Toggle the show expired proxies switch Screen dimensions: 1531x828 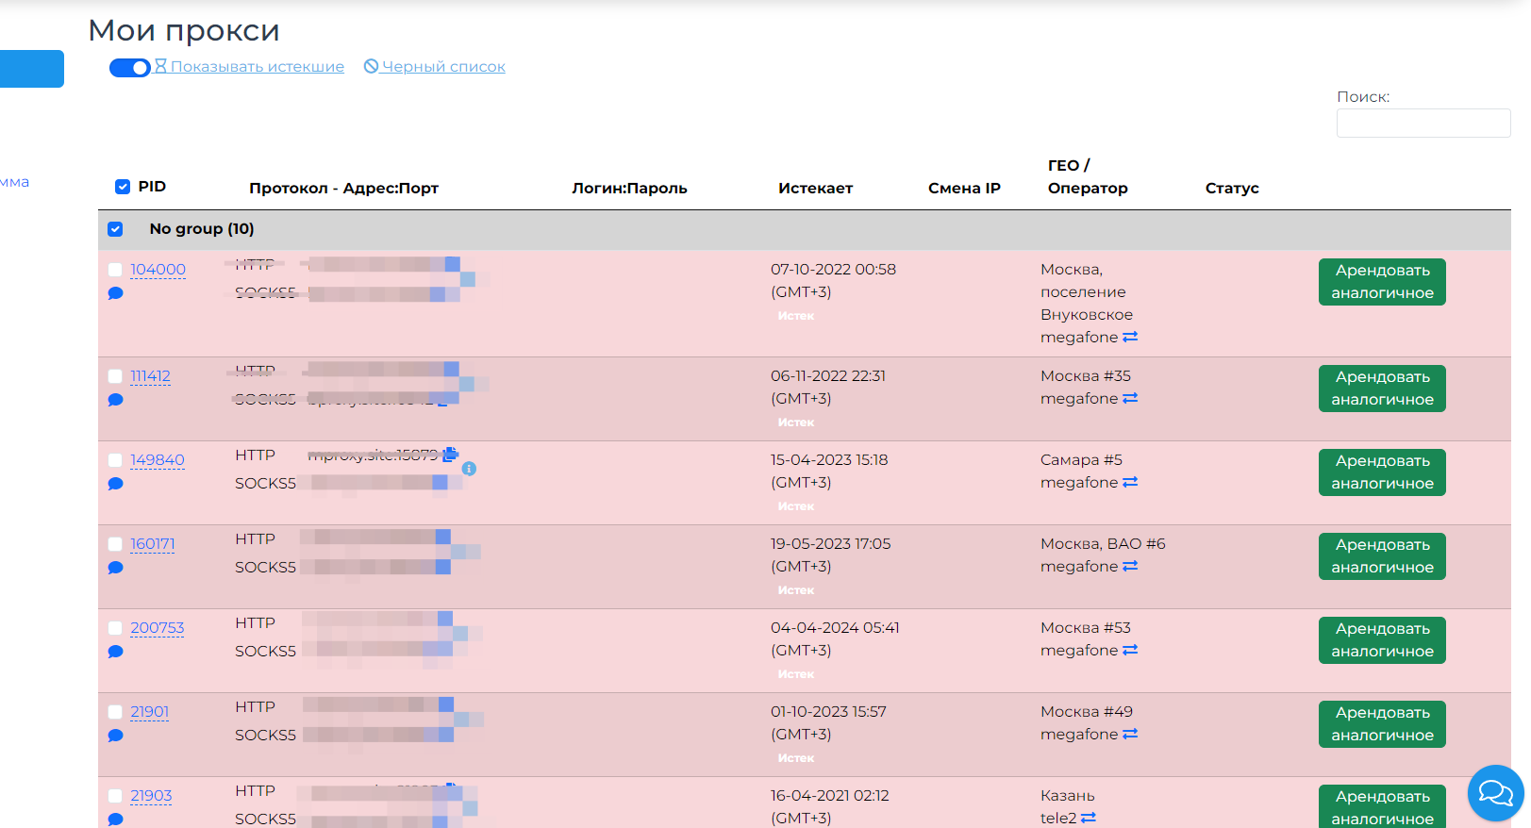click(129, 68)
